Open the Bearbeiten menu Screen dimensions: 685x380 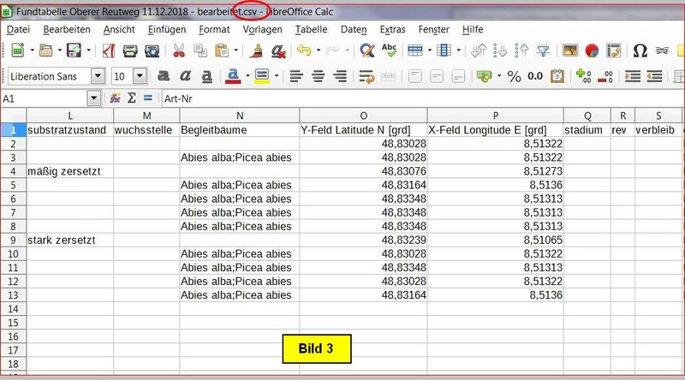[67, 29]
